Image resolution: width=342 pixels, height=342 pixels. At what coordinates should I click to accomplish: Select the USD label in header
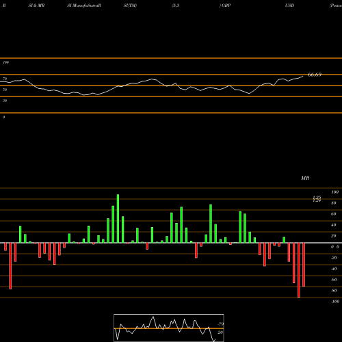289,5
